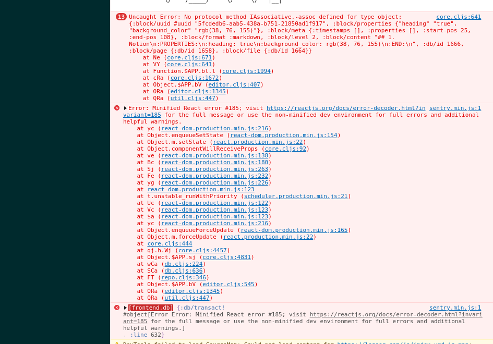The image size is (493, 344).
Task: Open react-dom.production.min.js:122 at Uc
Action: coord(215,203)
